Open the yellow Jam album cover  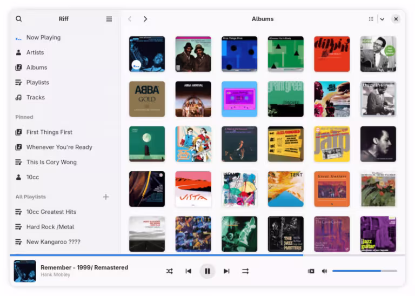(x=332, y=144)
